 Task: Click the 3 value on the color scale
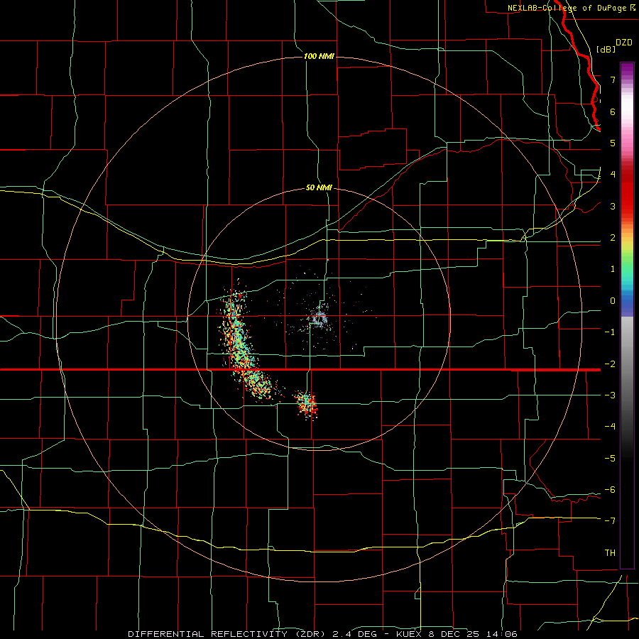pos(613,206)
